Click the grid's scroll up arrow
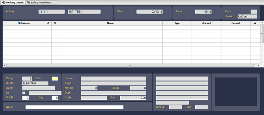This screenshot has width=264, height=115. [262, 22]
